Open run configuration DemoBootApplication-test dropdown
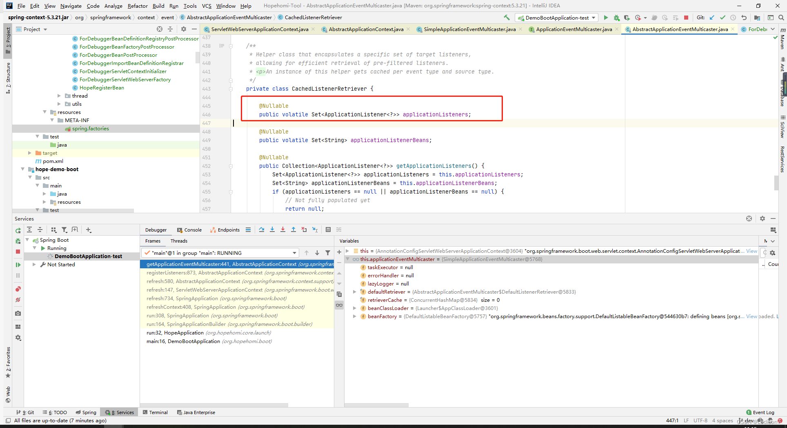 pos(557,18)
